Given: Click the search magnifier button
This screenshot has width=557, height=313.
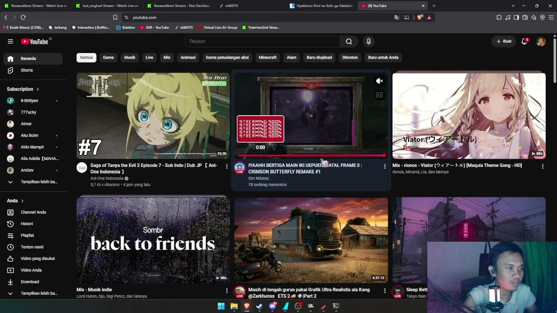Looking at the screenshot, I should coord(349,41).
